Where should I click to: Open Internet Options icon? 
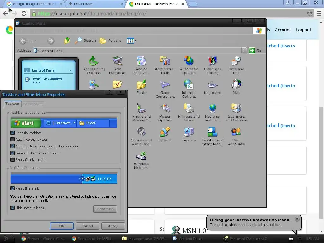tap(189, 89)
